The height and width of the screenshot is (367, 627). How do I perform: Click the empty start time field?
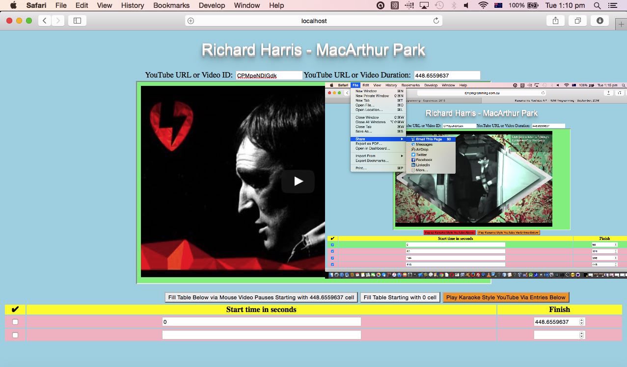click(x=262, y=335)
